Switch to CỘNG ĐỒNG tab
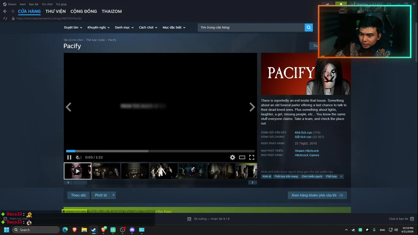This screenshot has width=418, height=235. tap(84, 11)
